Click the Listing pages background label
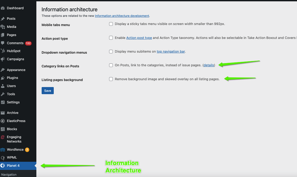Viewport: 297px width, 177px height. 62,80
